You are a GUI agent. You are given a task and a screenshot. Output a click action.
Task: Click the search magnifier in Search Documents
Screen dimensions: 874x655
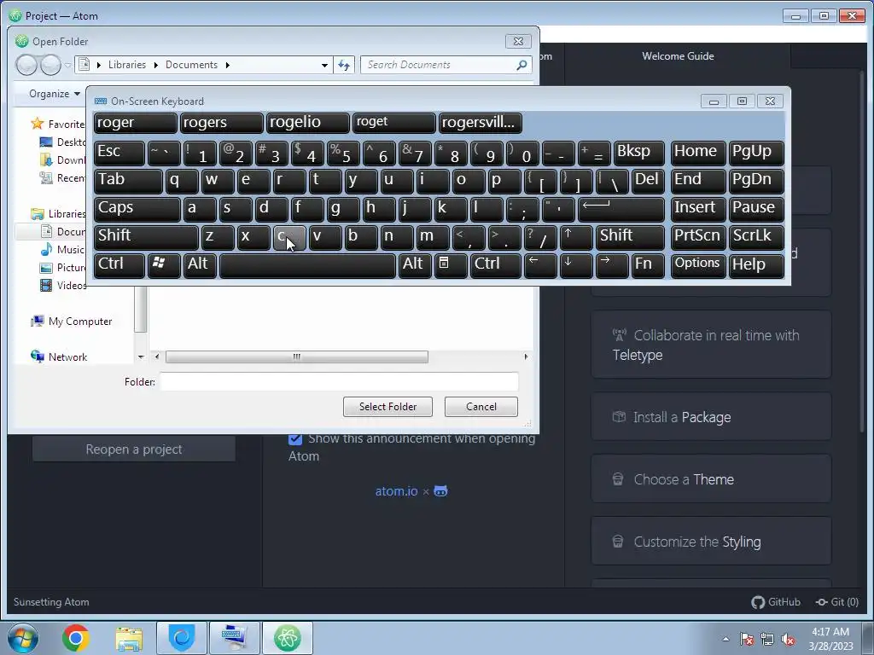click(x=521, y=65)
